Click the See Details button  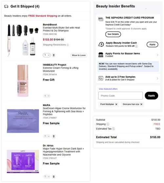113,34
